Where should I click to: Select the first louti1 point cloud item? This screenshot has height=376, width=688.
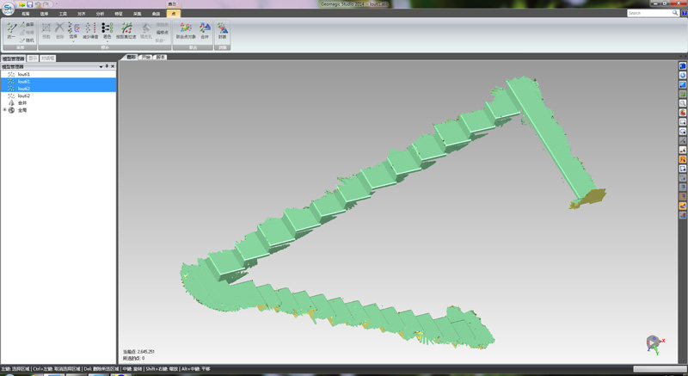pyautogui.click(x=23, y=75)
